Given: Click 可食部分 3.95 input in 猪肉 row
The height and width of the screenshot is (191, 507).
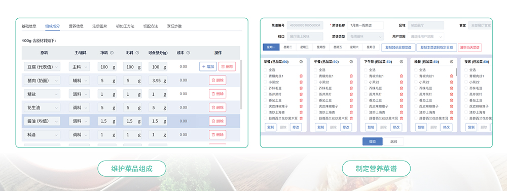Looking at the screenshot, I should pos(158,80).
